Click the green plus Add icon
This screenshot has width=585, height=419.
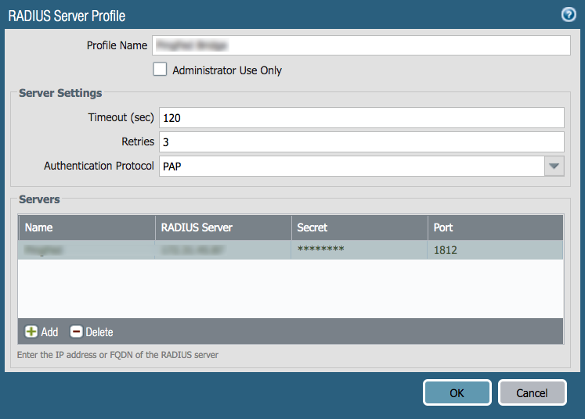[x=31, y=331]
